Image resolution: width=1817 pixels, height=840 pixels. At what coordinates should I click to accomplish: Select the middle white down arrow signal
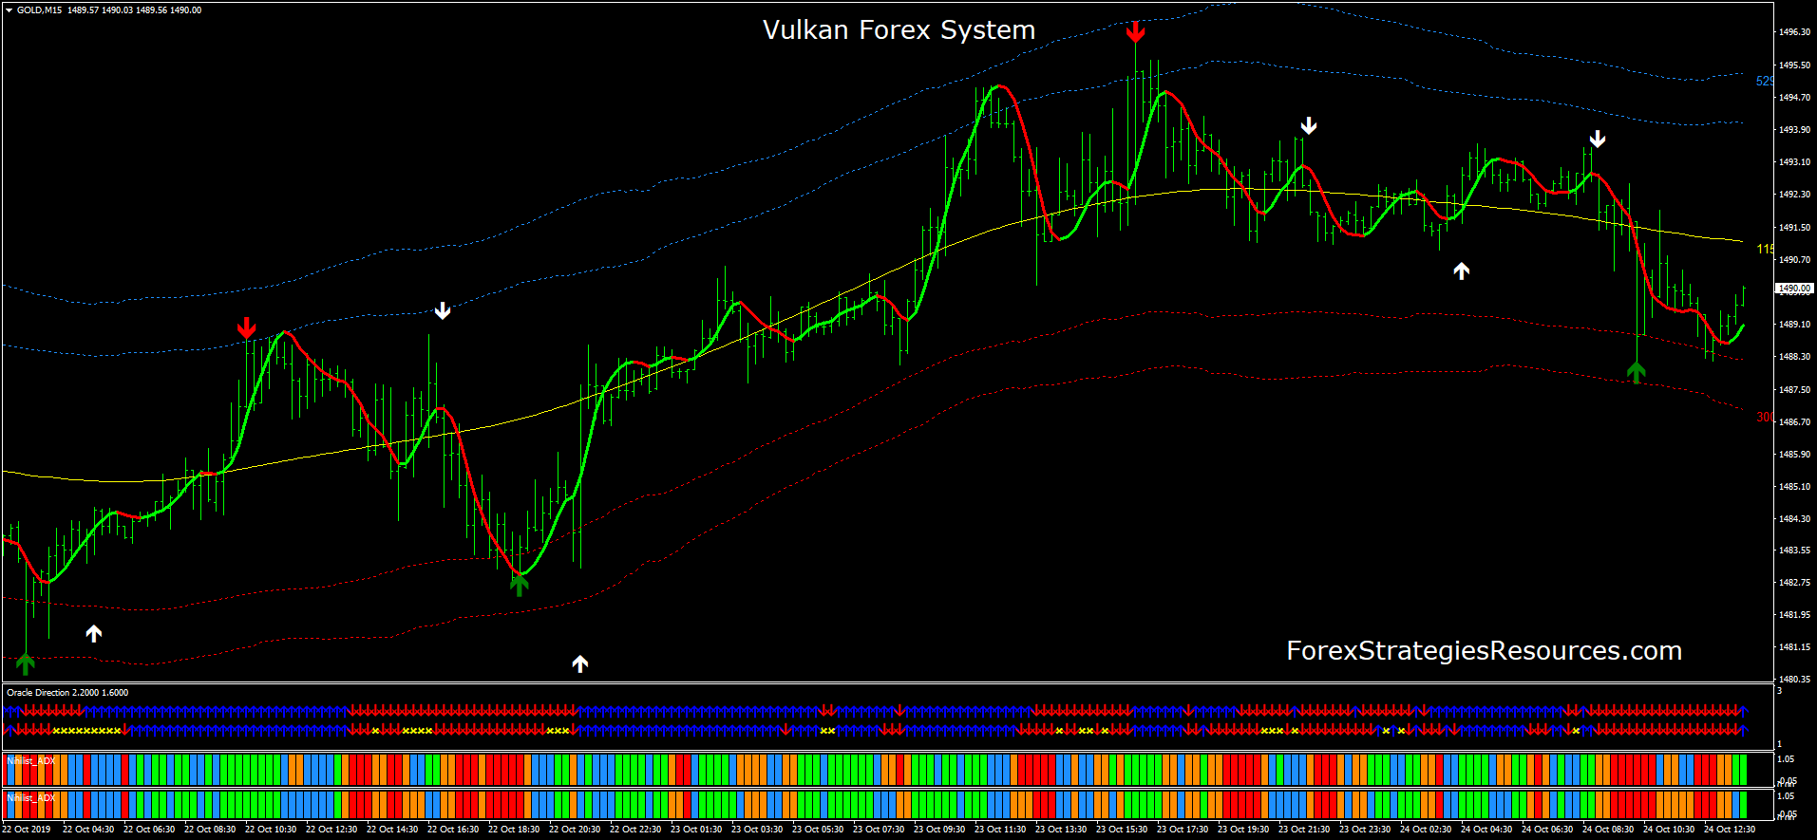tap(1309, 125)
